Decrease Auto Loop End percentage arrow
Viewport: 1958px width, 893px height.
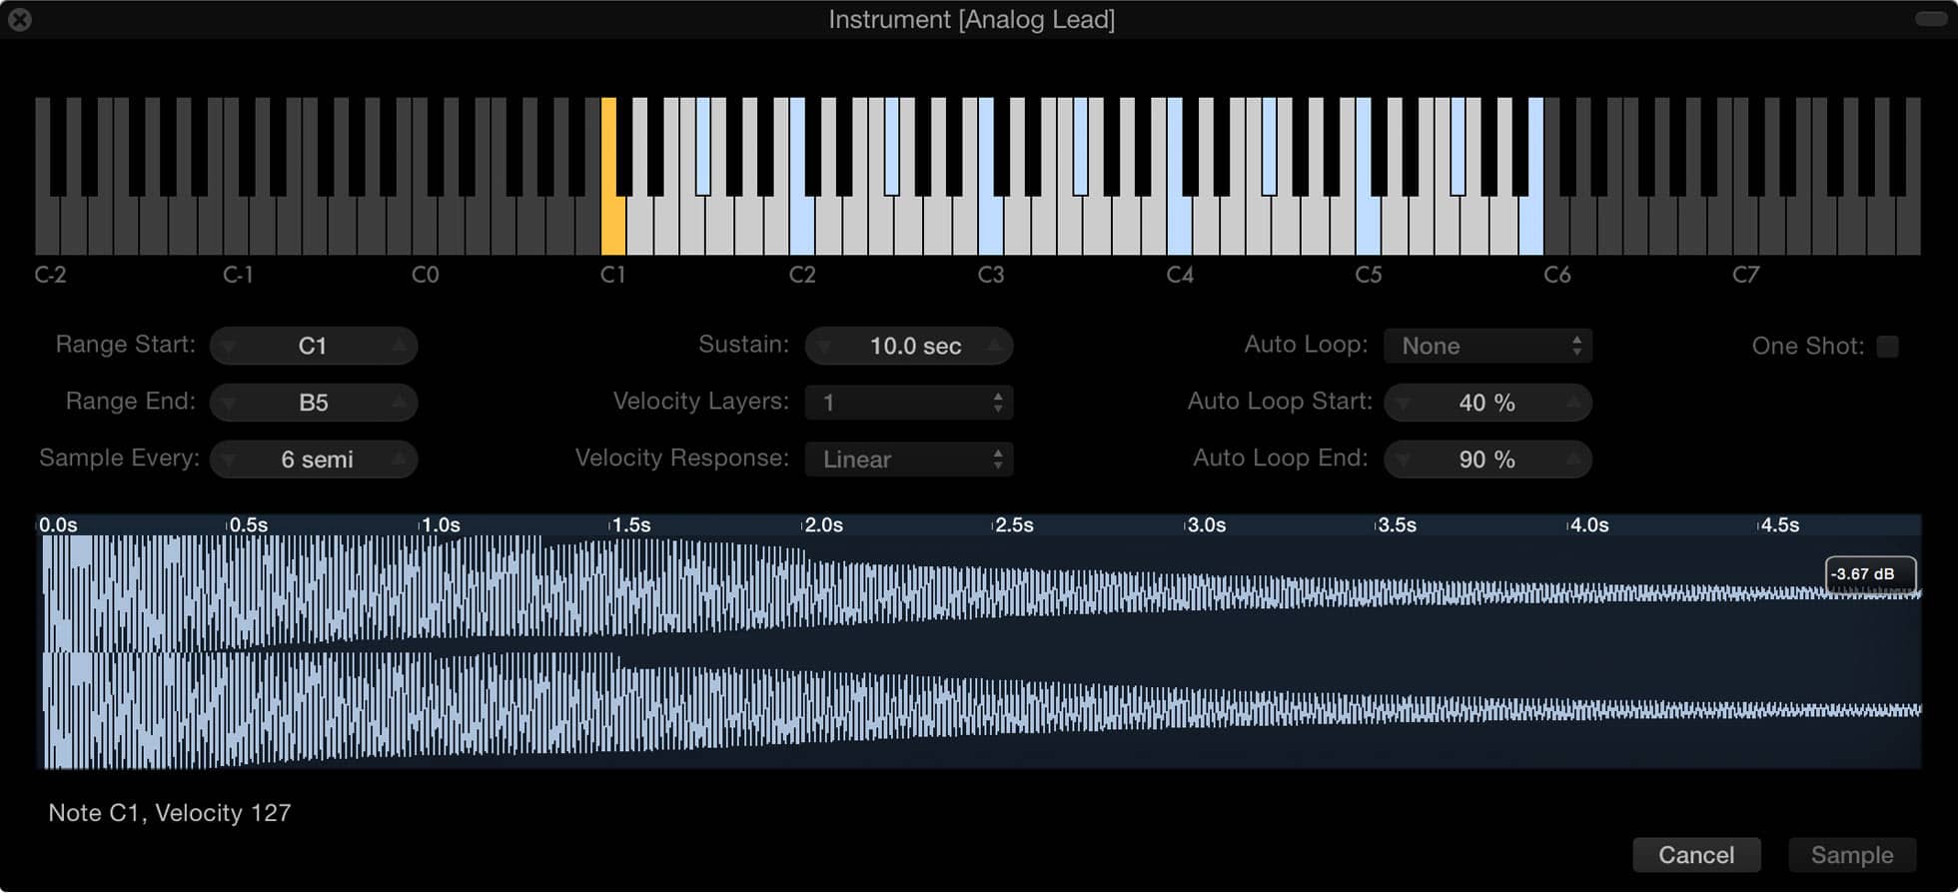[1404, 459]
